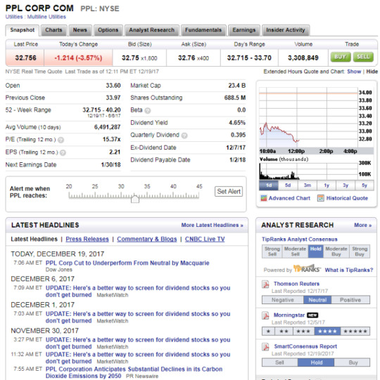This screenshot has height=380, width=380.
Task: Click the green SELL button
Action: point(363,57)
